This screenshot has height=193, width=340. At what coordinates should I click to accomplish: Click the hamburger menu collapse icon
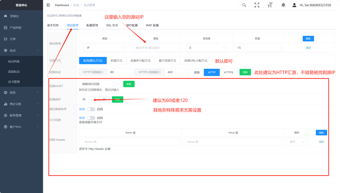[x=48, y=5]
